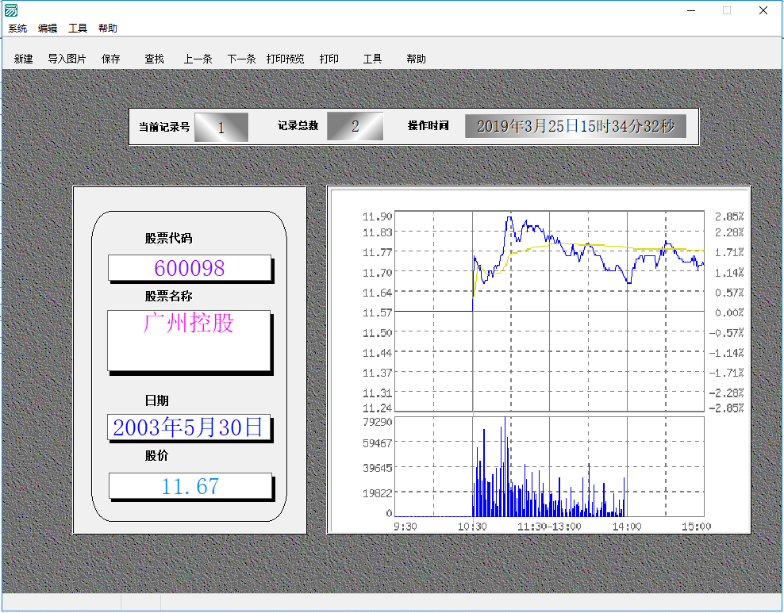Click the 股票名称 field with 广州控股
The image size is (784, 613).
[189, 340]
